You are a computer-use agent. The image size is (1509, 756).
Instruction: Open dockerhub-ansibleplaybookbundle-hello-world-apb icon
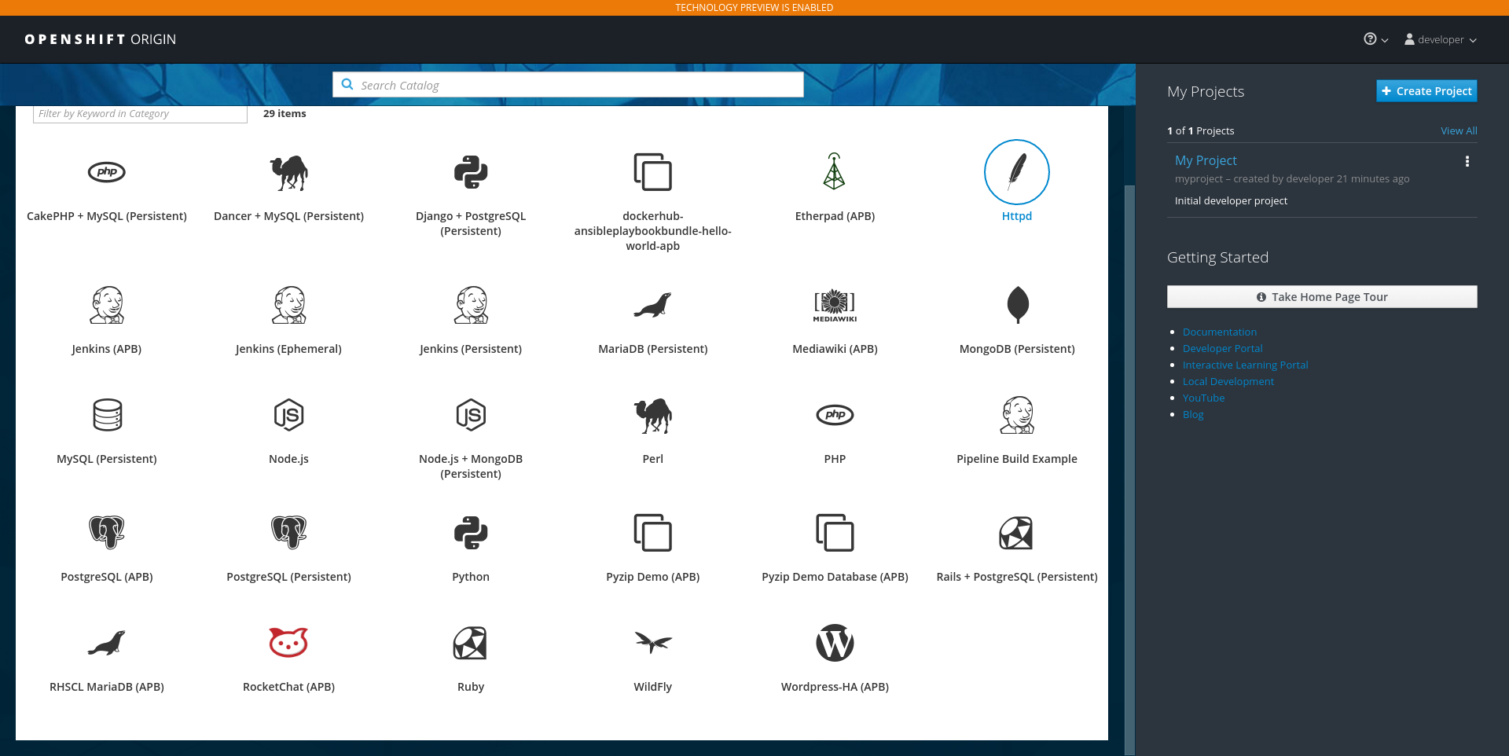[653, 172]
